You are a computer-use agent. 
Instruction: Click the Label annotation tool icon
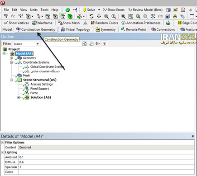pyautogui.click(x=6, y=16)
